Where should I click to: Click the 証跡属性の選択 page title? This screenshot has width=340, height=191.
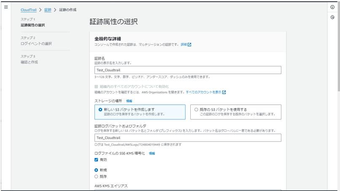tap(113, 22)
